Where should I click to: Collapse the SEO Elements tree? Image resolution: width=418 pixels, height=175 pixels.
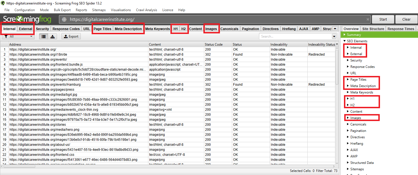[345, 41]
